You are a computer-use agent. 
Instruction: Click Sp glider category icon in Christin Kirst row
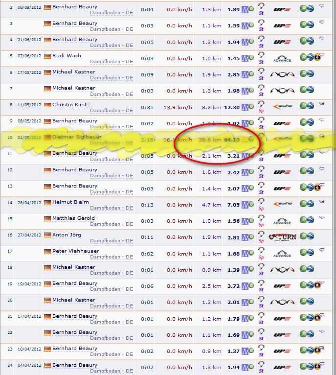click(261, 107)
